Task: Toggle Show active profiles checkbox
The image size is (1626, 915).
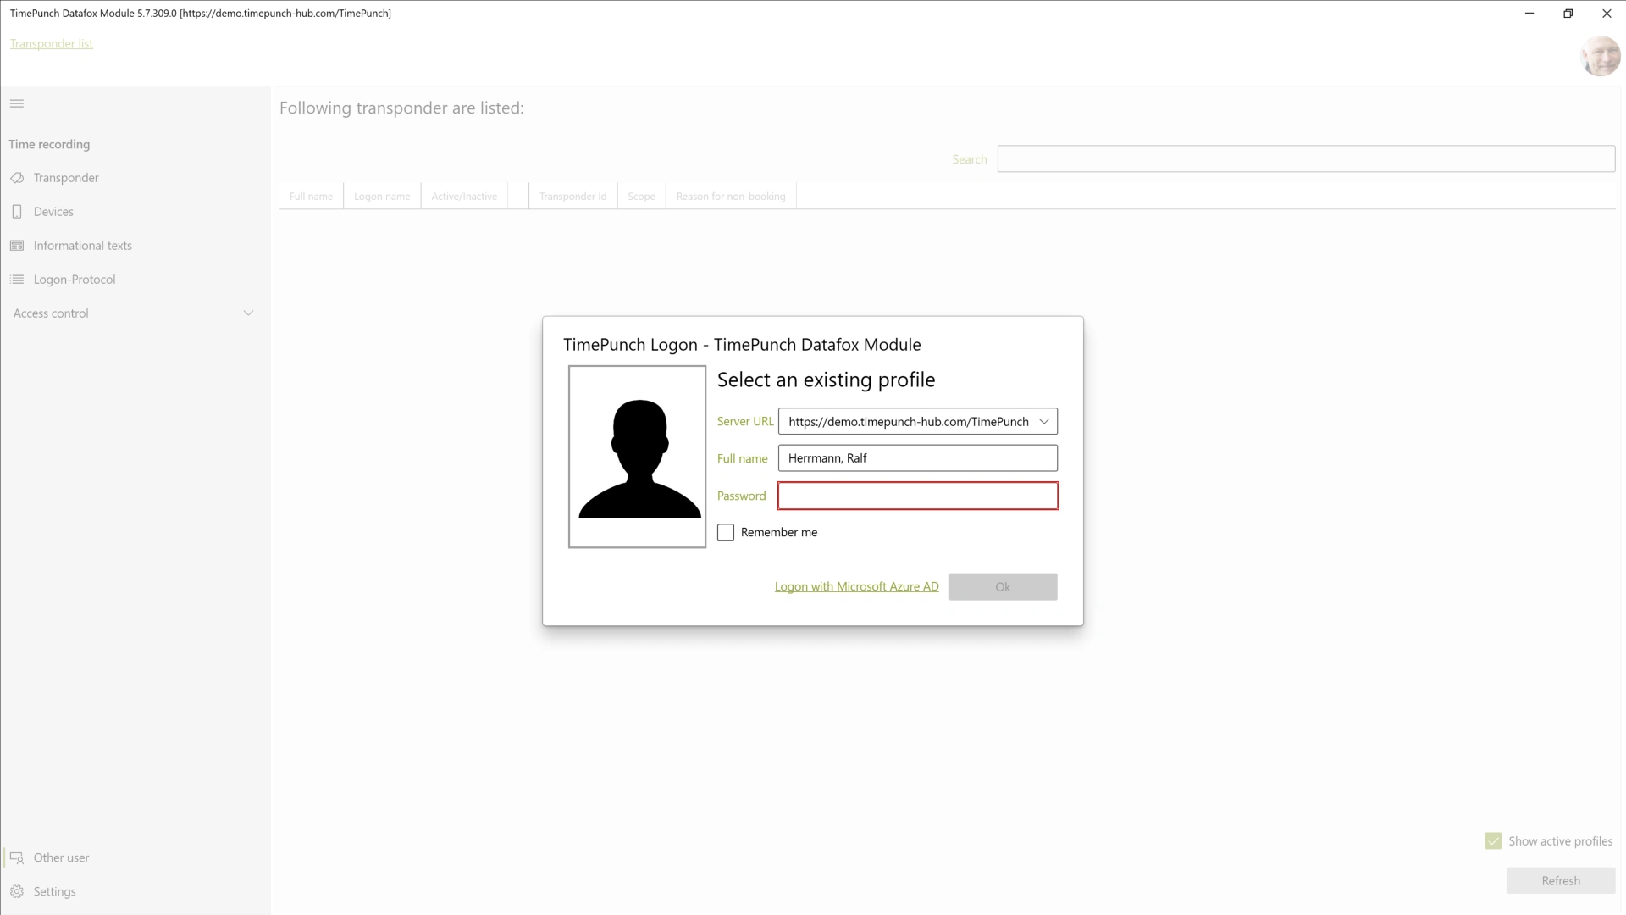Action: [x=1493, y=840]
